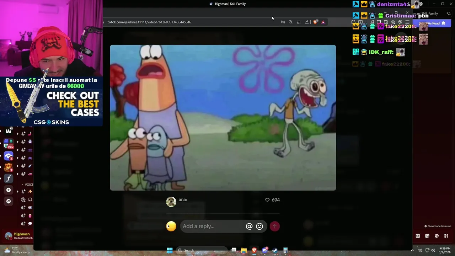Click the Add a reply text field
The image size is (455, 256).
click(x=213, y=226)
